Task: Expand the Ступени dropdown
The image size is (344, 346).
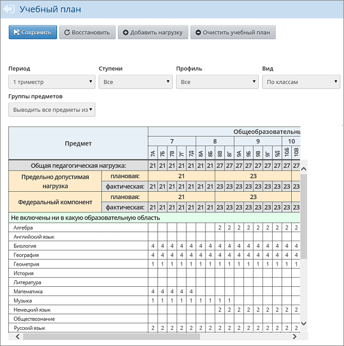Action: point(135,82)
